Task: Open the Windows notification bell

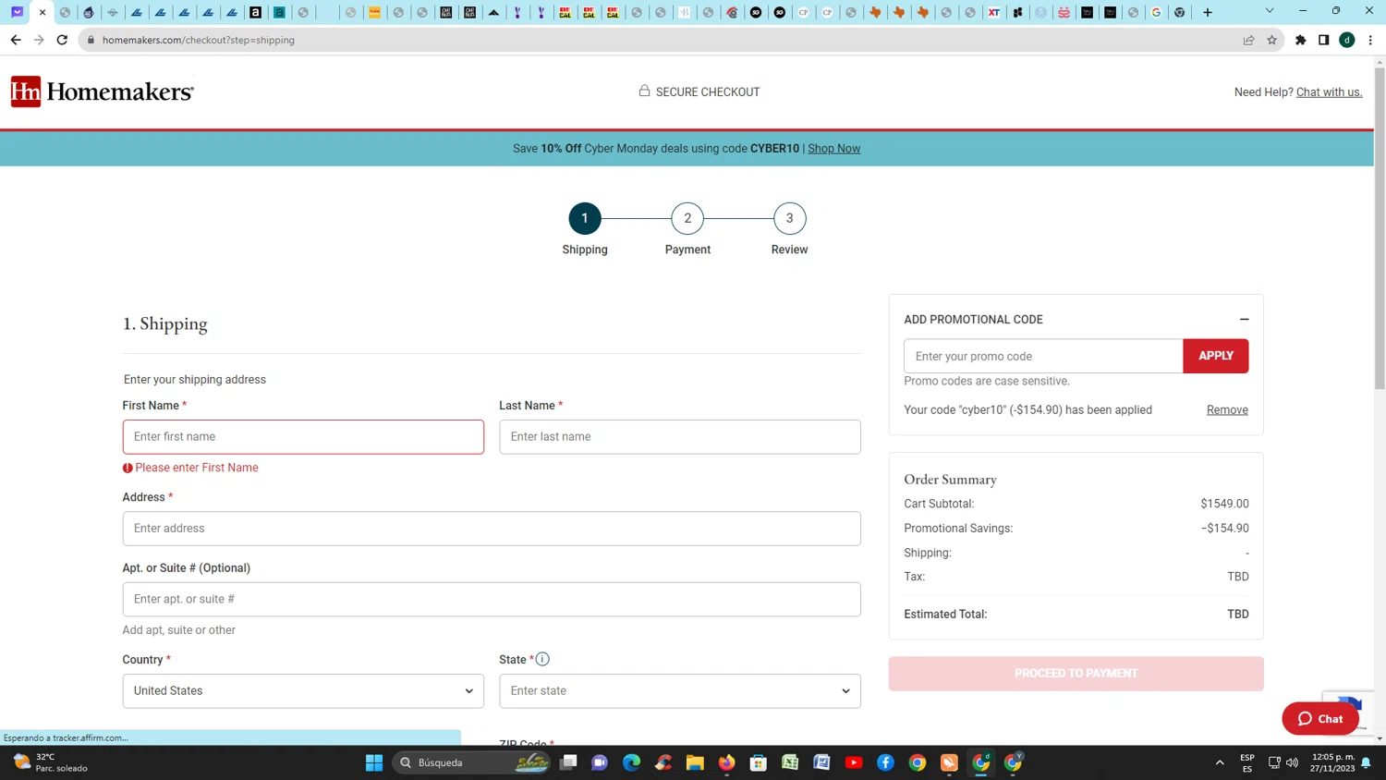Action: (x=1366, y=762)
